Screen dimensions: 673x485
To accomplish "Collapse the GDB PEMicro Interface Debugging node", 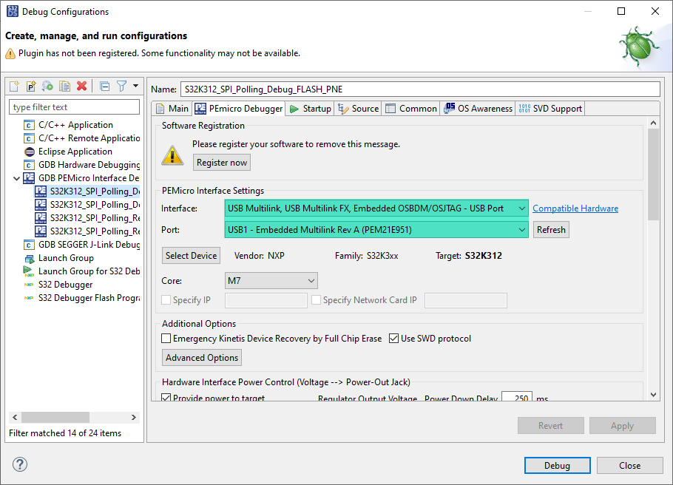I will (16, 177).
